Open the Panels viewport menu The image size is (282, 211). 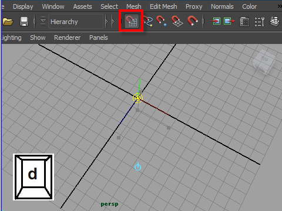click(x=99, y=38)
